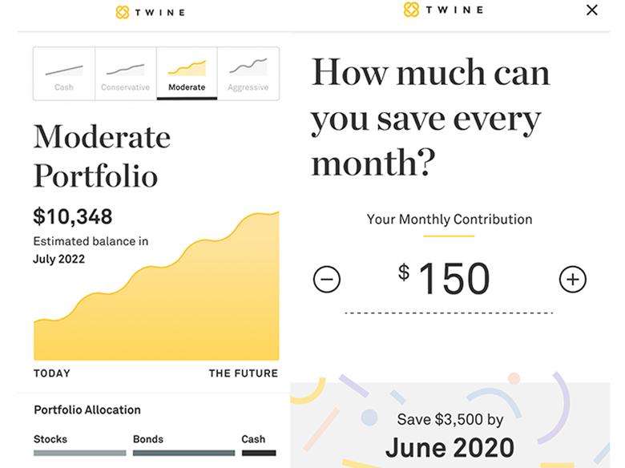625x468 pixels.
Task: Increase monthly contribution with plus icon
Action: 572,279
